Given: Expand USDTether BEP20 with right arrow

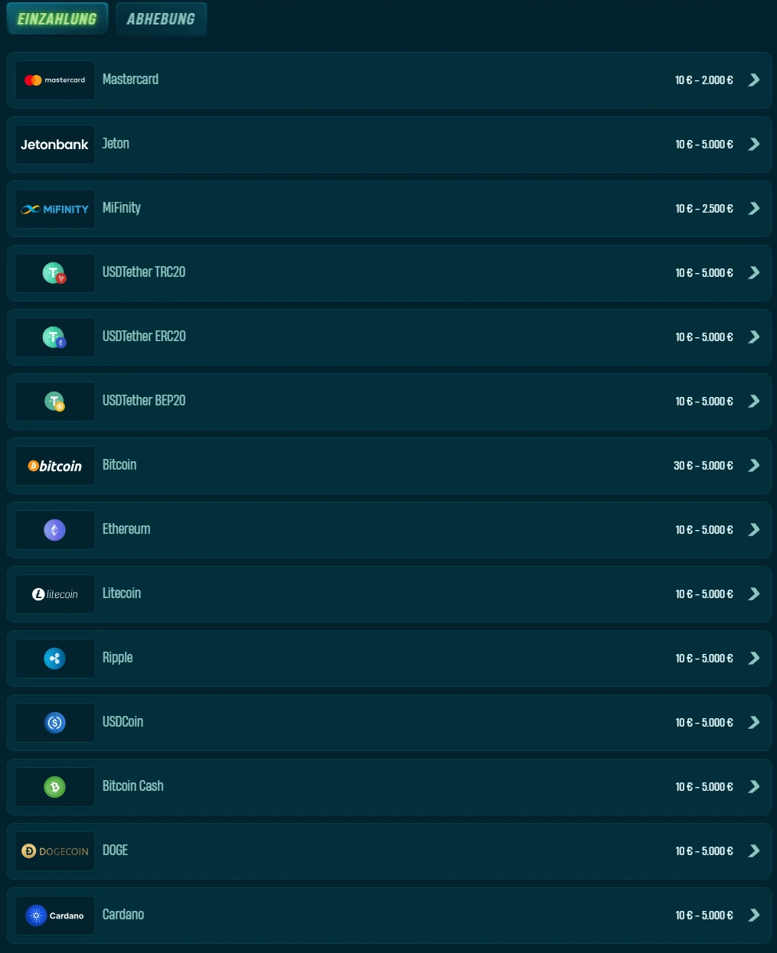Looking at the screenshot, I should click(x=754, y=402).
